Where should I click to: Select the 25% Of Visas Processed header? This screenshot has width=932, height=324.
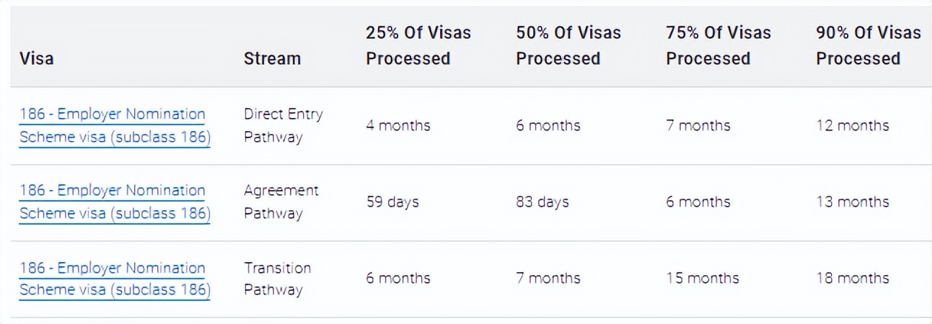point(418,45)
